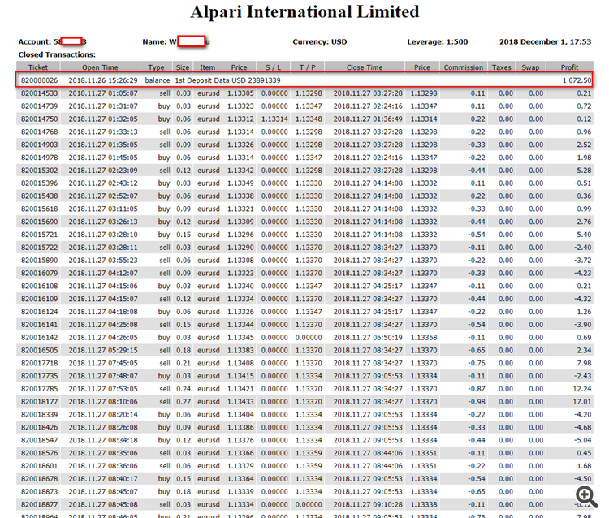
Task: Click size 0.24 in ticket 820017785 row
Action: click(184, 388)
